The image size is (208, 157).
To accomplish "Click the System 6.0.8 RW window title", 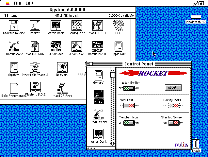I will point(68,10).
